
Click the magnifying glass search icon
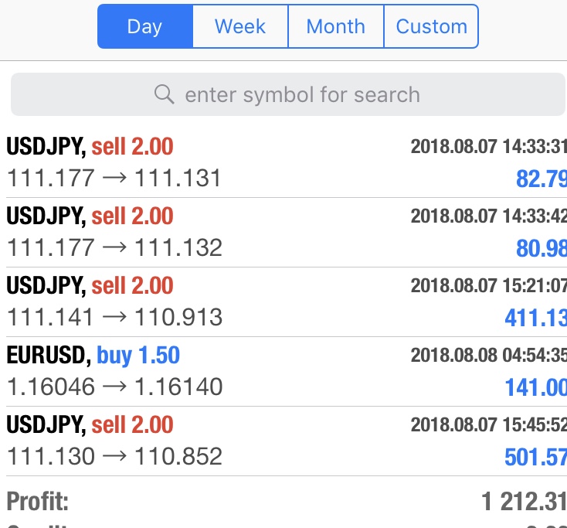pyautogui.click(x=165, y=94)
